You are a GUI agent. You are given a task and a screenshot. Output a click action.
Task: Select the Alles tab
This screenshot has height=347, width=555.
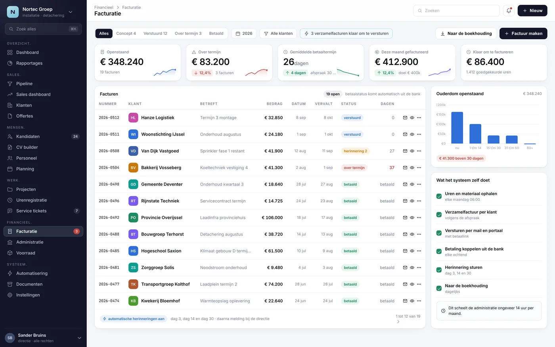(x=104, y=33)
